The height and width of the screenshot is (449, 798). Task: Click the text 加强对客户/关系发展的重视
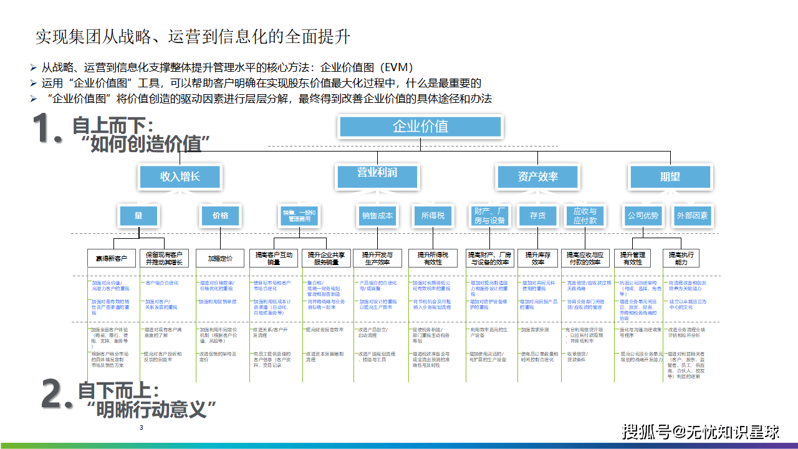161,304
